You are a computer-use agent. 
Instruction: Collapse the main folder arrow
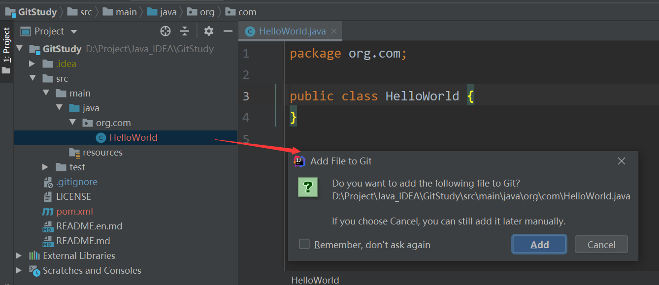tap(46, 93)
